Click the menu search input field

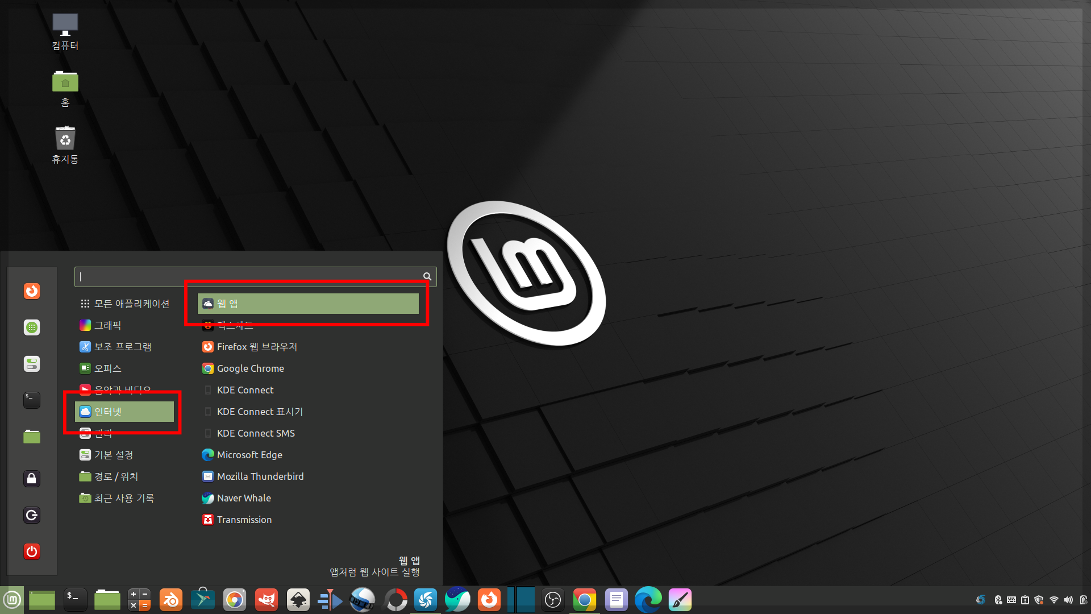click(250, 277)
